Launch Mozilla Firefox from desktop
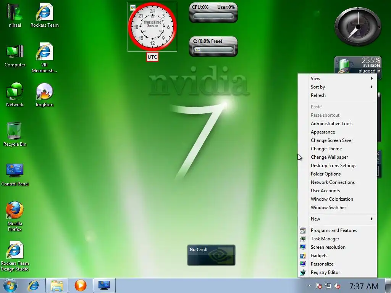Screen dimensions: 391x293 [x=15, y=216]
